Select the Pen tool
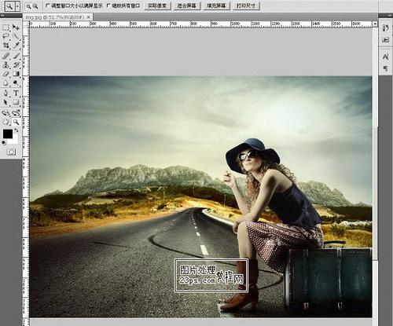Screen dimensions: 393x326 [x=6, y=93]
